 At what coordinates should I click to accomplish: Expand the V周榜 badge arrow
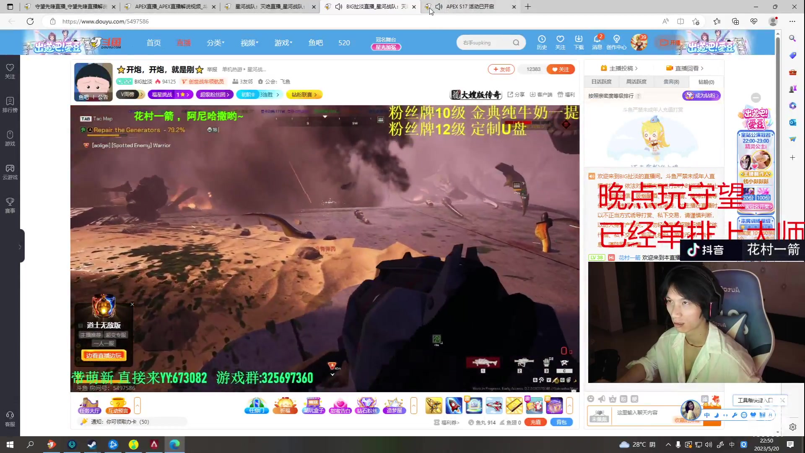pyautogui.click(x=141, y=95)
